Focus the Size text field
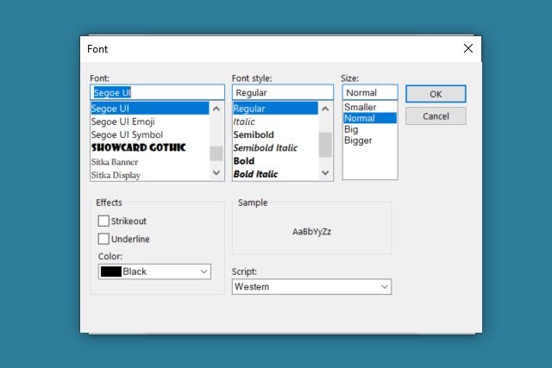Screen dimensions: 552x368 coord(370,92)
